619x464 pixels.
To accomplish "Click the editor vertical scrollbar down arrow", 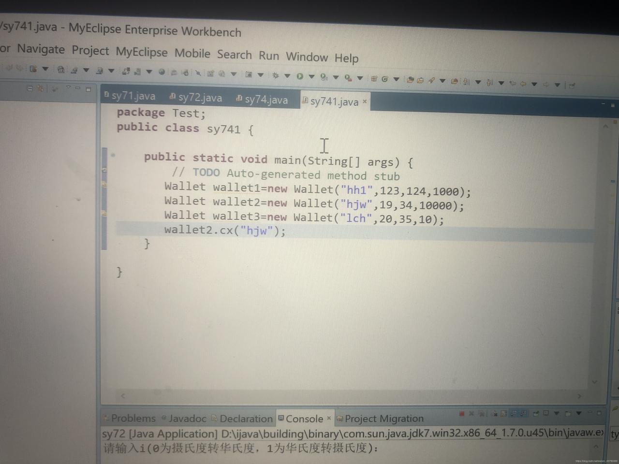I will pos(594,382).
